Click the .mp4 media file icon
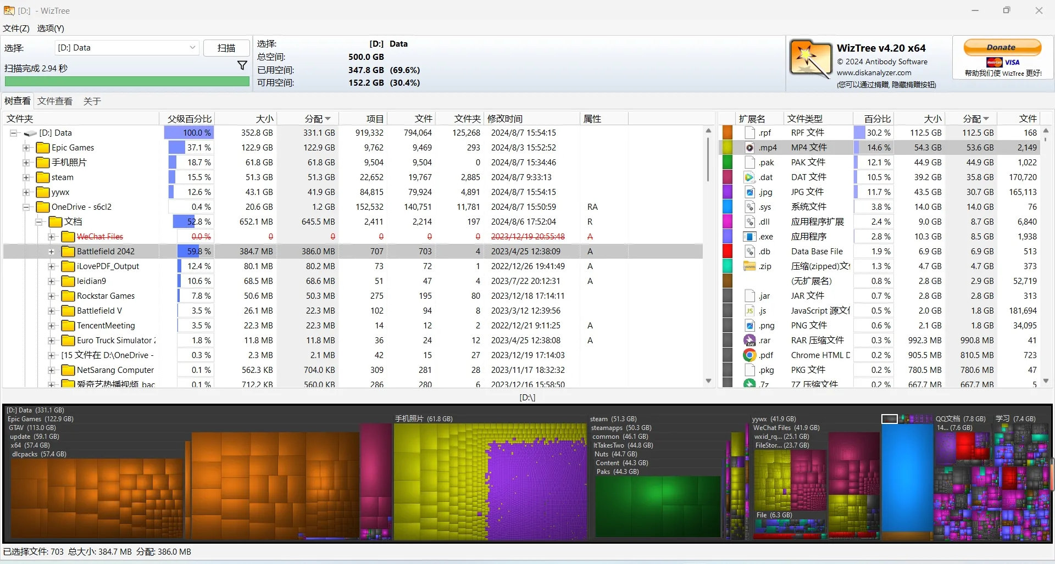 pos(749,148)
